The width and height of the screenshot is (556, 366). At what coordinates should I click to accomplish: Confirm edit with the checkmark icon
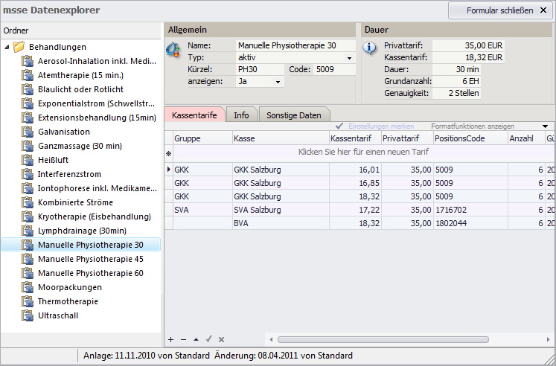click(x=208, y=339)
